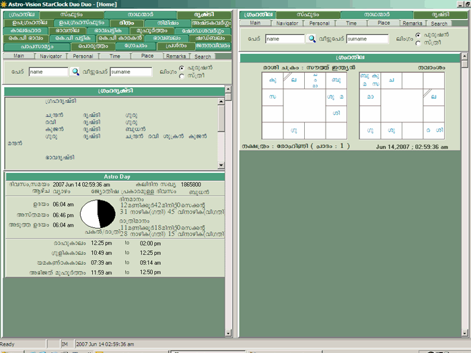
Task: Open പ്രശ്നം tab
Action: click(x=176, y=46)
